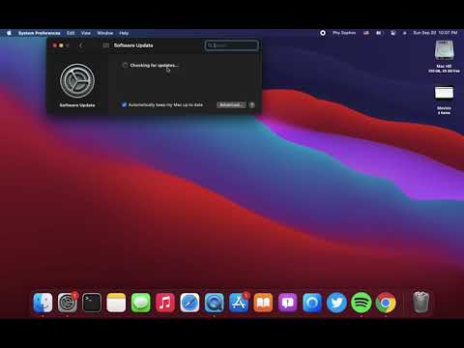Show all preferences grid button
Screen dimensions: 464x348
[x=105, y=45]
